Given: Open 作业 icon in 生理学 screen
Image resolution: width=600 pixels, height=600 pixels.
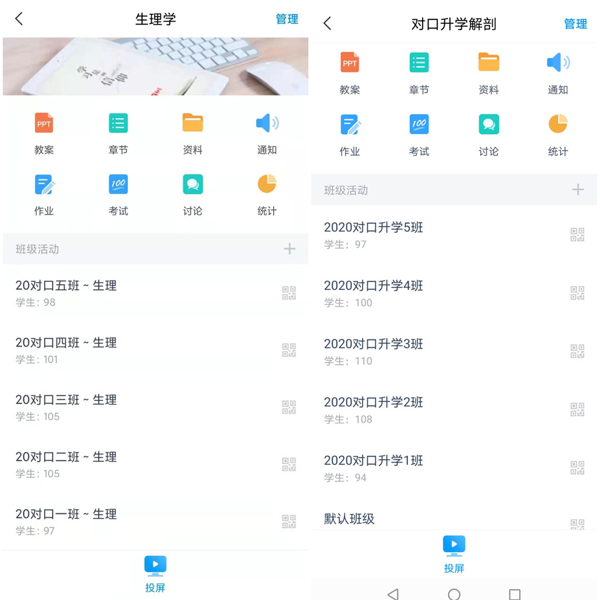Looking at the screenshot, I should (x=44, y=185).
